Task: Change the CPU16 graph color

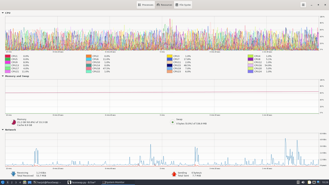Action: [251, 65]
